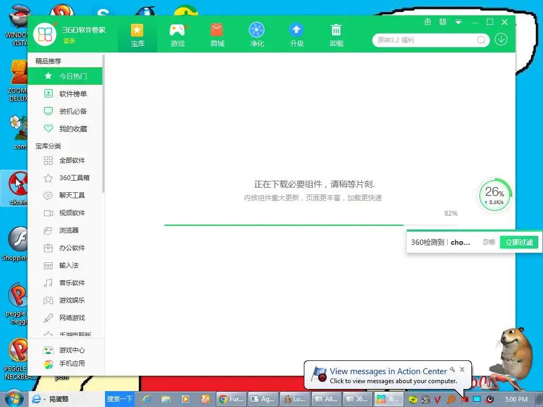
Task: Open the download manager arrow icon
Action: (x=501, y=39)
